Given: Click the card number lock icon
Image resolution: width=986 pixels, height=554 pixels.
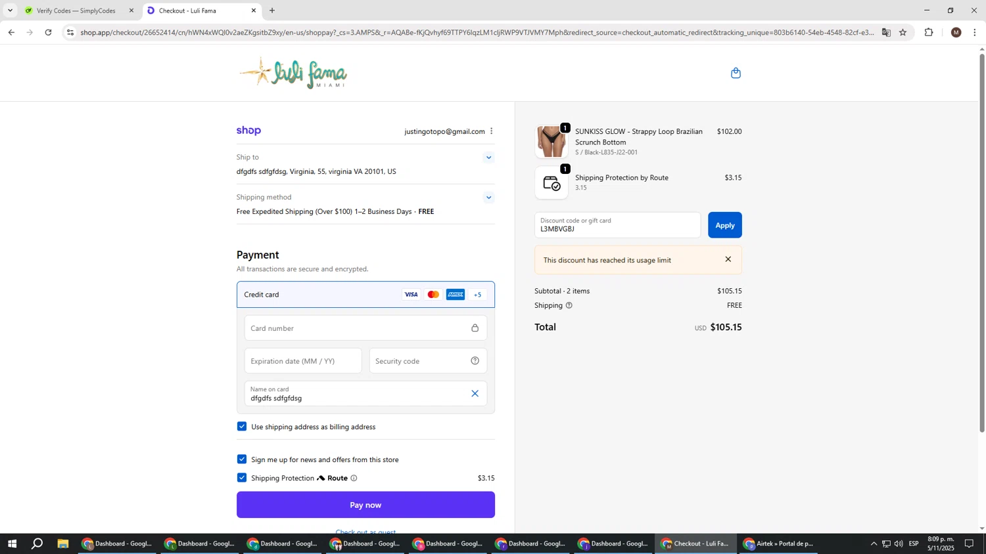Looking at the screenshot, I should (475, 328).
